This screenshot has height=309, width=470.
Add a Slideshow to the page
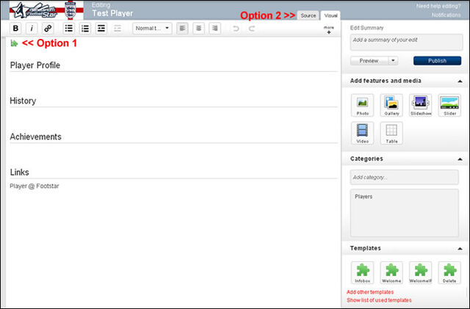coord(421,106)
